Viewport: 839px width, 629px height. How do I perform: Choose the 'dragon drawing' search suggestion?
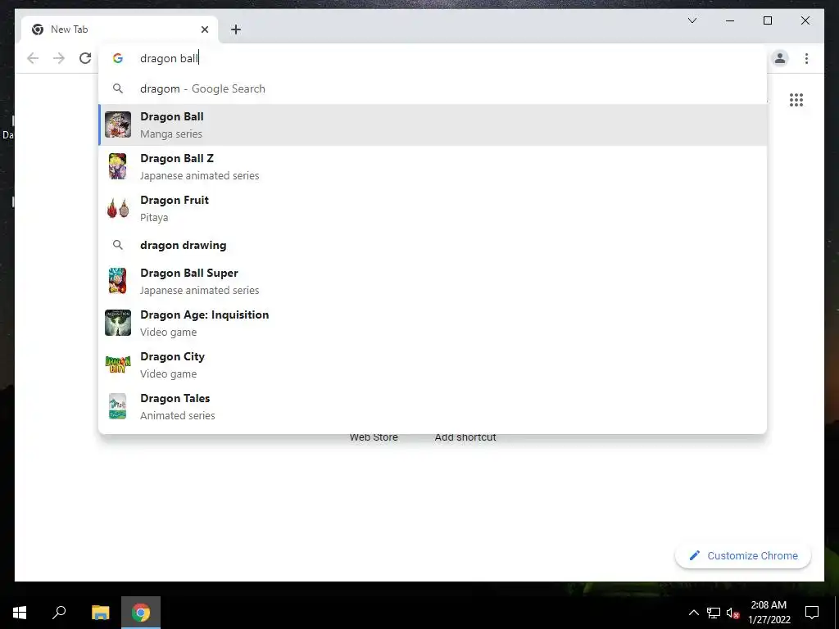[x=433, y=245]
